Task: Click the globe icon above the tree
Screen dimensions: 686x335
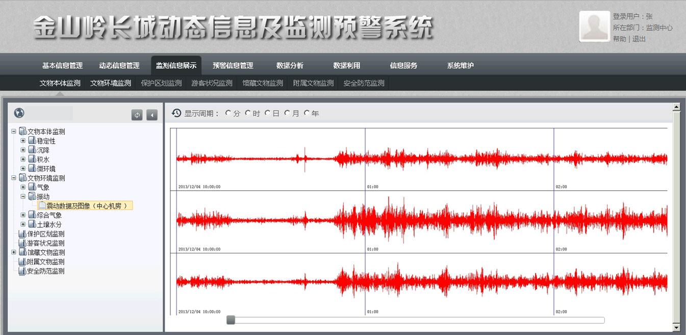Action: click(19, 113)
